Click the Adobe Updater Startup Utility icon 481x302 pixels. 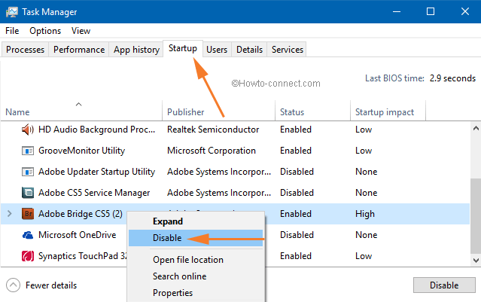pos(28,172)
